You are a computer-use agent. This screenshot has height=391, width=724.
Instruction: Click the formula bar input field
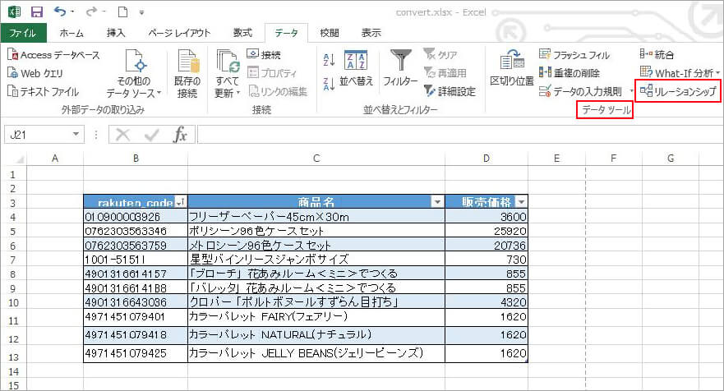tap(452, 135)
